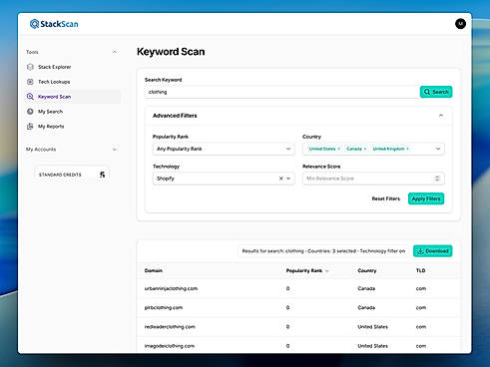Click the imagodeiclothing.com domain row
This screenshot has height=367, width=490.
click(298, 346)
